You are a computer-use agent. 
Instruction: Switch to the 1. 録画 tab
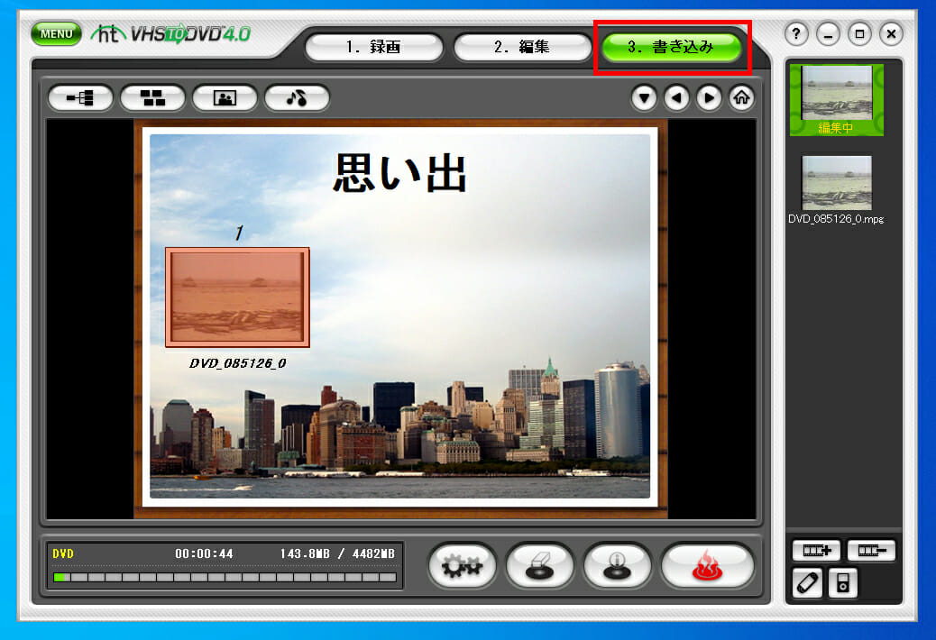coord(373,47)
